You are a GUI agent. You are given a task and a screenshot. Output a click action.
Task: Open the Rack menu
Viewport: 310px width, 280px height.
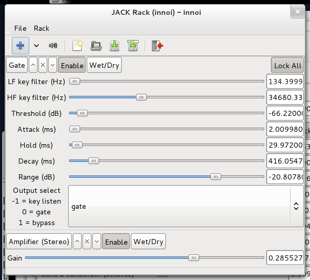[x=42, y=28]
